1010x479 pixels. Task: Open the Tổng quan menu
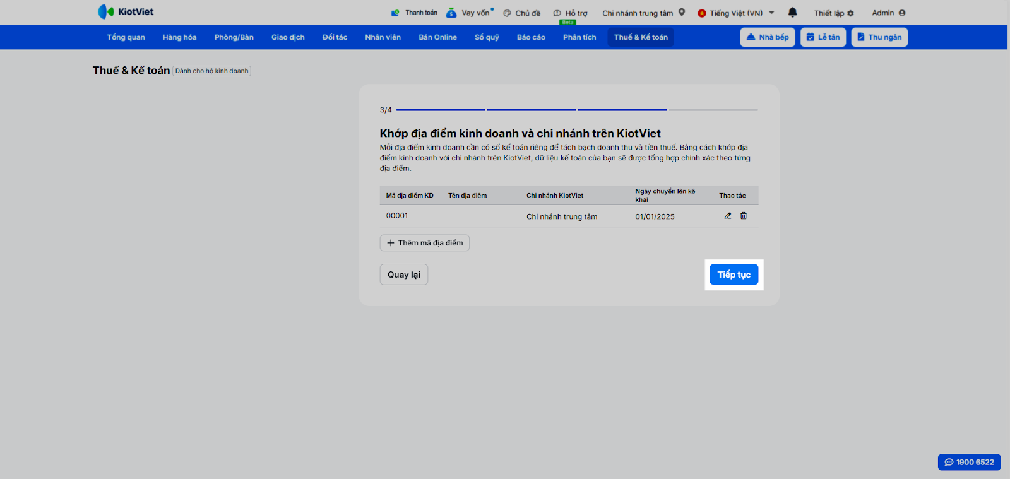[x=126, y=37]
